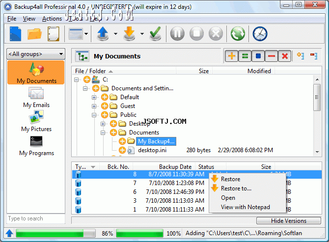Expand the Default folder node
Image resolution: width=329 pixels, height=242 pixels.
tap(94, 97)
